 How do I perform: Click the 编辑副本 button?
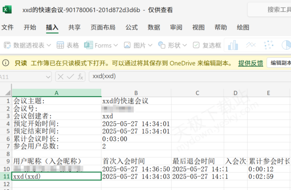[279, 63]
